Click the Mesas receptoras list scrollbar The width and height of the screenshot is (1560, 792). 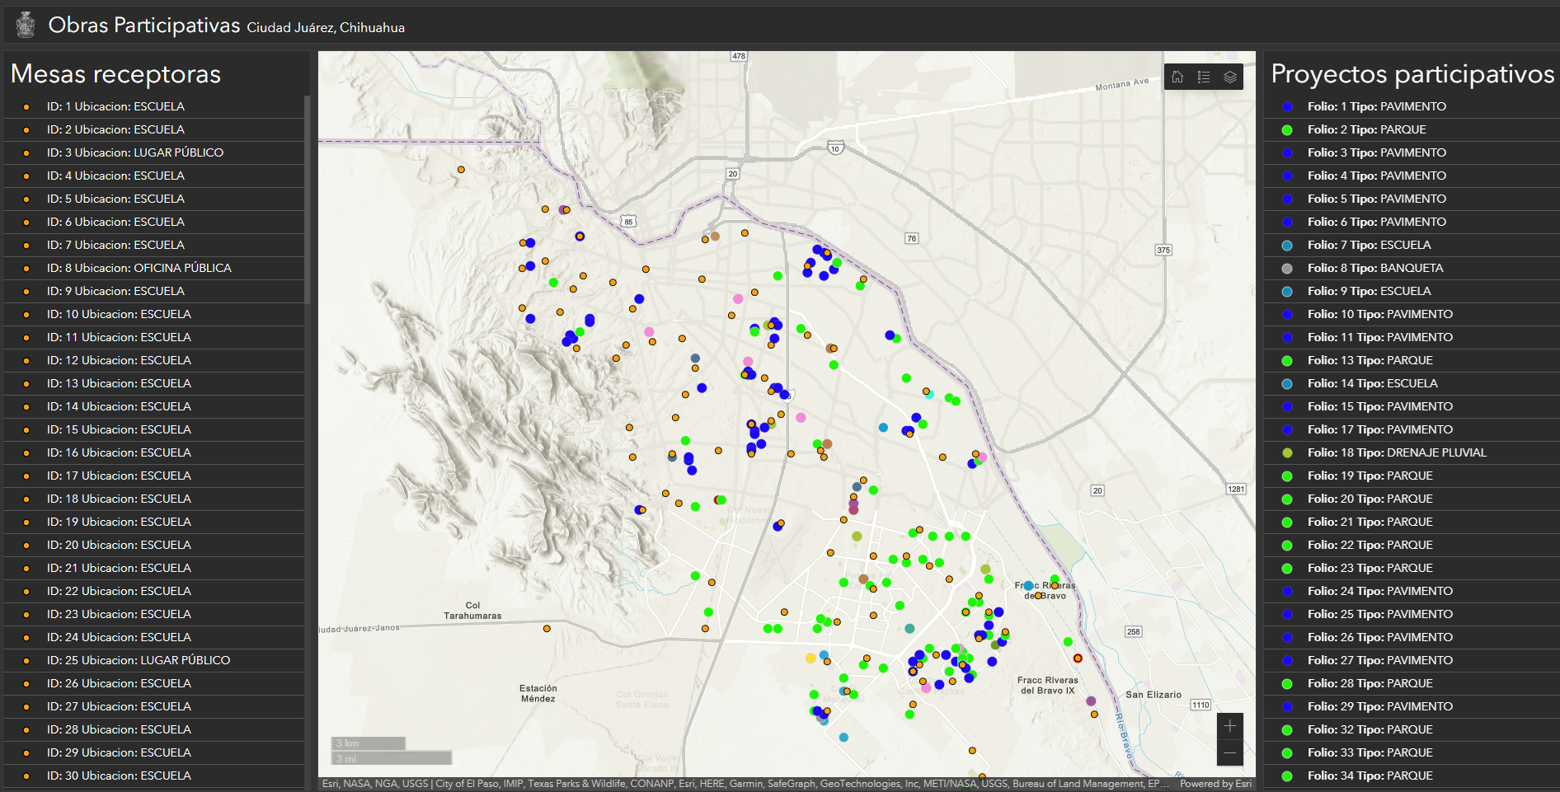pyautogui.click(x=307, y=198)
